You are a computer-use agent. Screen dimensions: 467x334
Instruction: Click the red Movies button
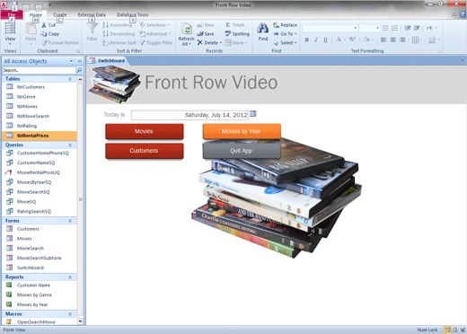click(x=145, y=131)
